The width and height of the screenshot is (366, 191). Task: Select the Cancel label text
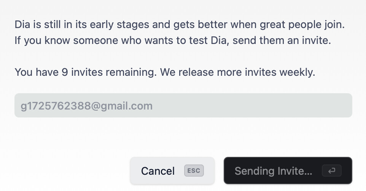point(158,171)
